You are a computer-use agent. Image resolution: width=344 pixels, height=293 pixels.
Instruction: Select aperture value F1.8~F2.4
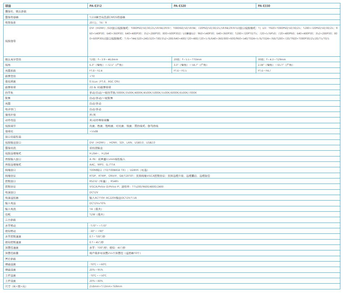tap(96, 70)
